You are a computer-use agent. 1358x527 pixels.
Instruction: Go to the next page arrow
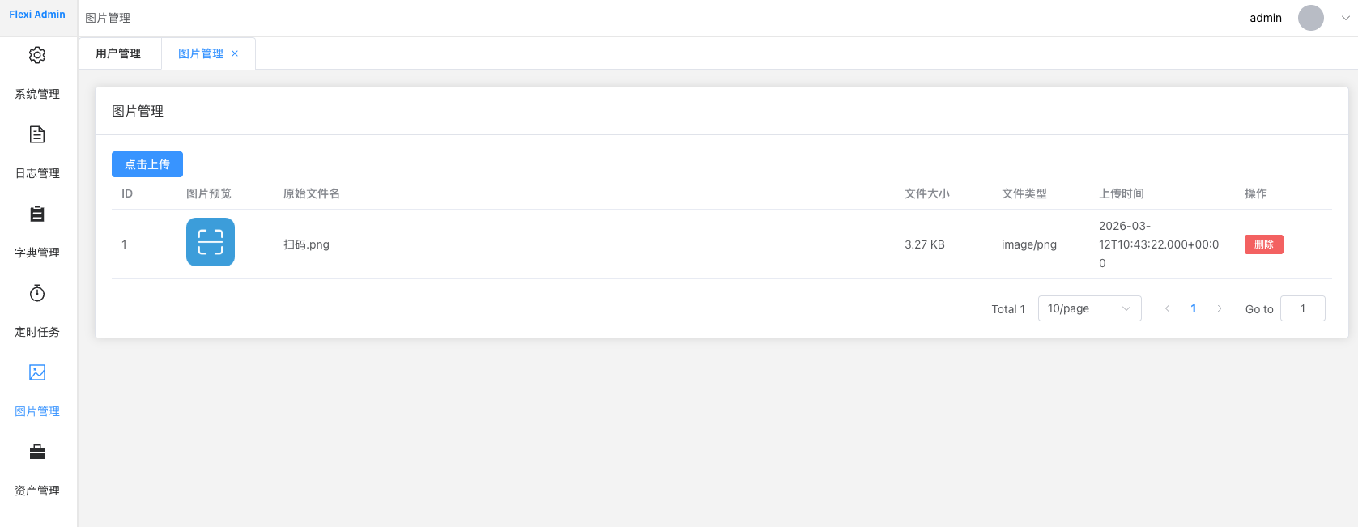[x=1220, y=308]
